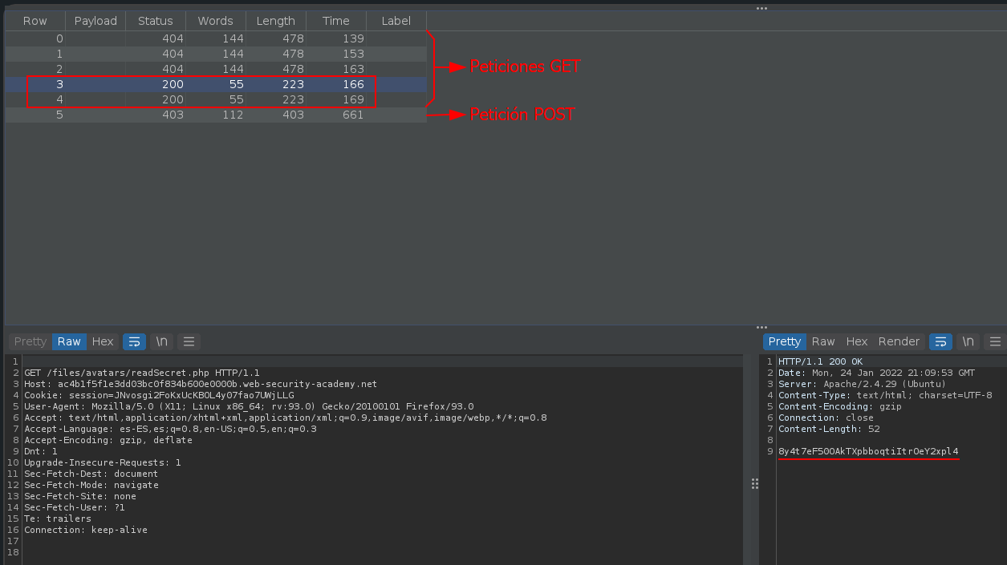Open the response editor hamburger menu
1007x565 pixels.
995,341
